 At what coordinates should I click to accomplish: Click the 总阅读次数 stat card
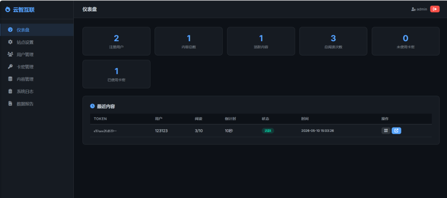333,41
